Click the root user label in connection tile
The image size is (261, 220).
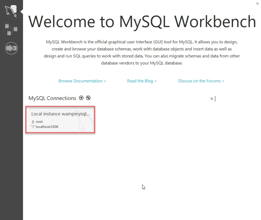(39, 122)
